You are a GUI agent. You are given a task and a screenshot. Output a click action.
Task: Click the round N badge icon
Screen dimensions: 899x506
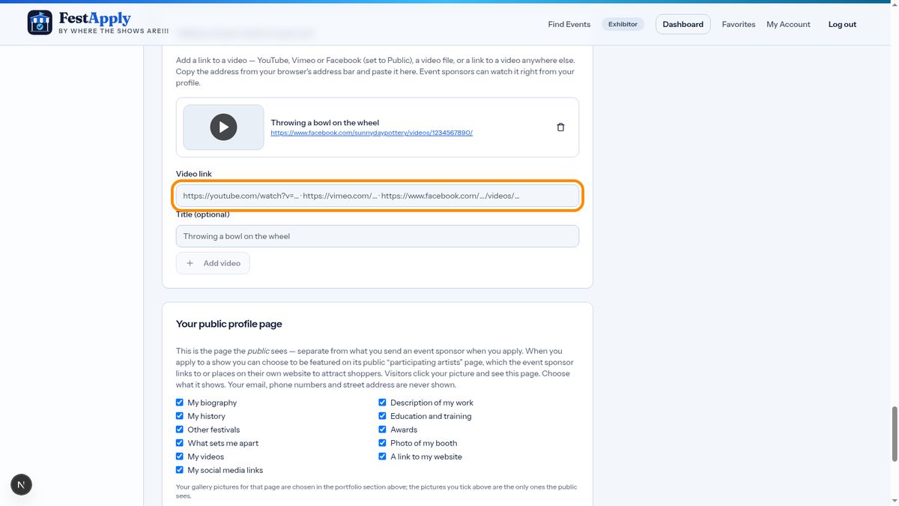pos(21,485)
